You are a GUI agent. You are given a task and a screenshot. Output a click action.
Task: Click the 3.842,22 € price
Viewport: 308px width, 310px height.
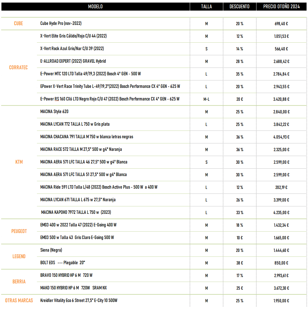(281, 125)
